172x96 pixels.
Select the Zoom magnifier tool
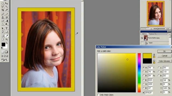[x=6, y=39]
